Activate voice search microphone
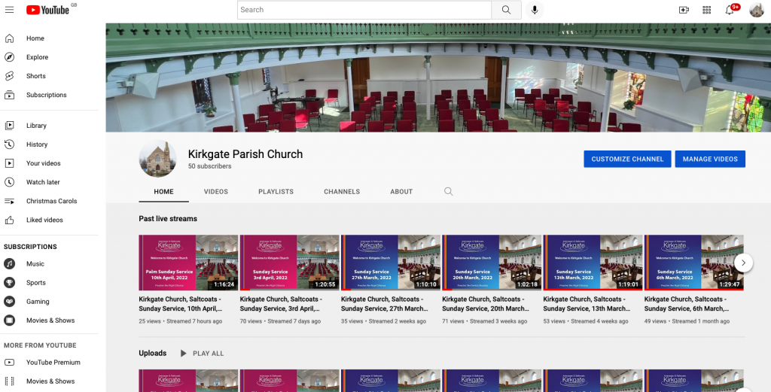Viewport: 771px width, 392px height. click(x=535, y=10)
